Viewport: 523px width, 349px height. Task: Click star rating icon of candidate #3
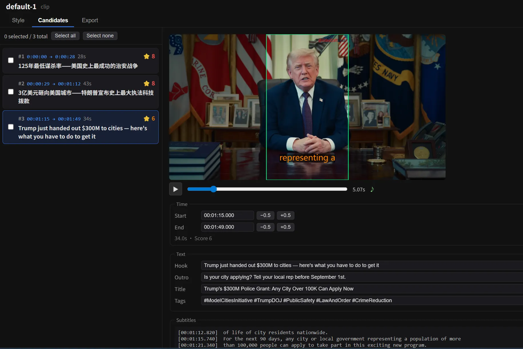tap(147, 119)
